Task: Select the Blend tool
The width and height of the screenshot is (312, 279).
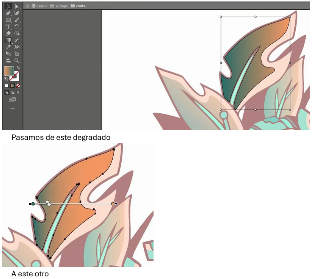Action: (x=8, y=54)
